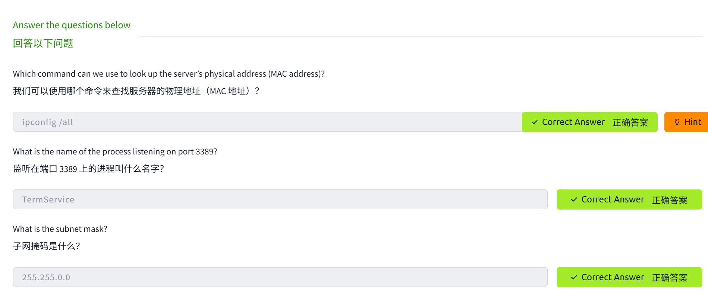Click checkmark icon beside TermService answer
This screenshot has width=708, height=294.
(x=574, y=199)
